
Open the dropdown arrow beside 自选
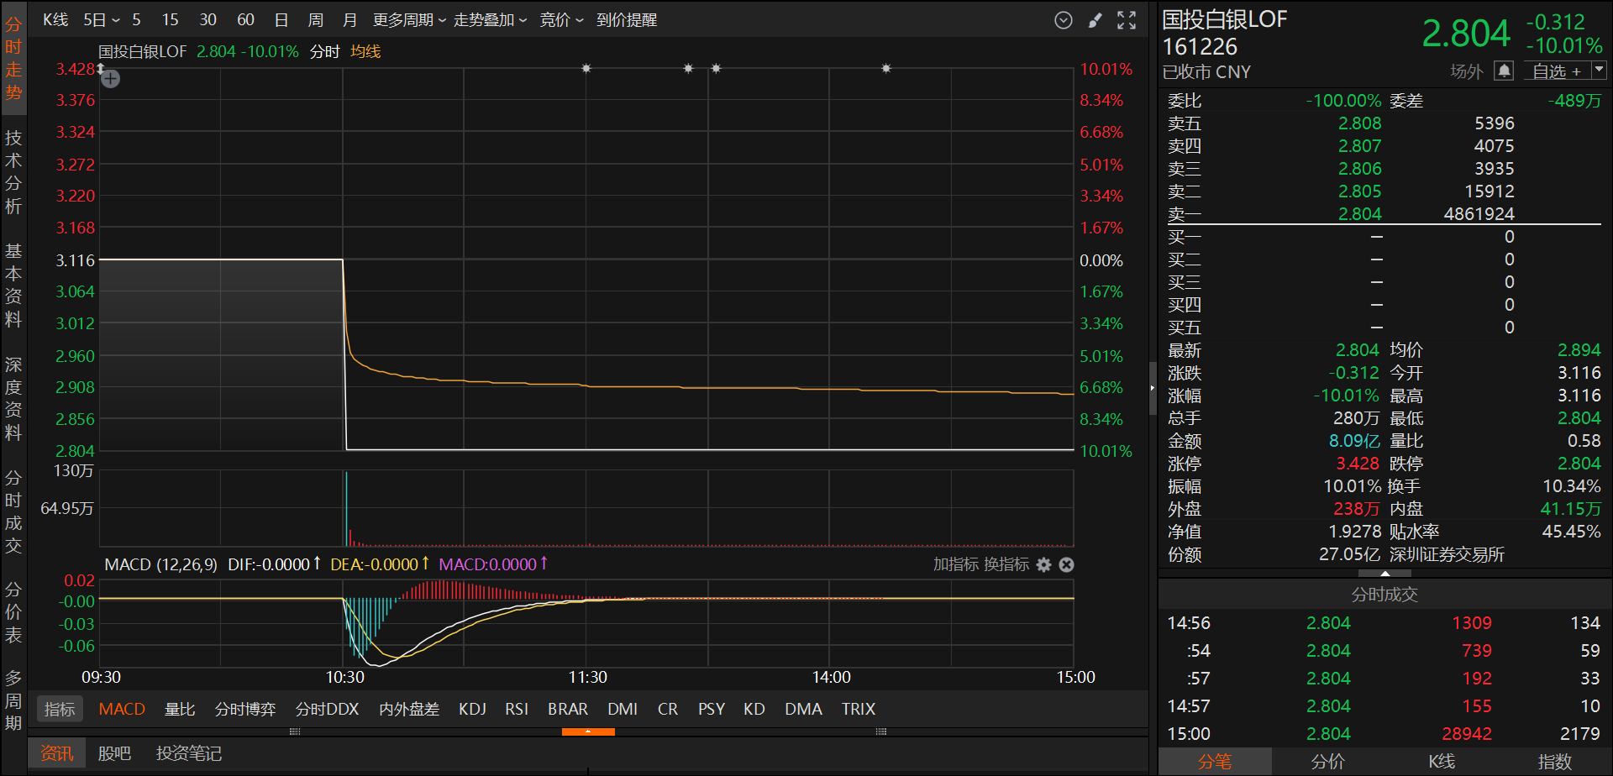[x=1599, y=71]
